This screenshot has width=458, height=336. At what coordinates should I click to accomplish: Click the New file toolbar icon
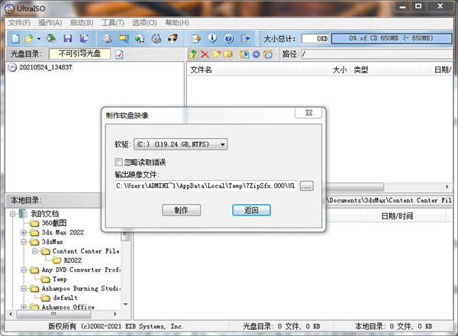point(15,39)
